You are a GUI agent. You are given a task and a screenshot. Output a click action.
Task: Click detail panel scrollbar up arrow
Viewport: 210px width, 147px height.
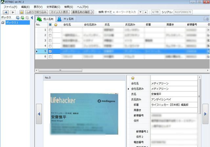point(199,77)
